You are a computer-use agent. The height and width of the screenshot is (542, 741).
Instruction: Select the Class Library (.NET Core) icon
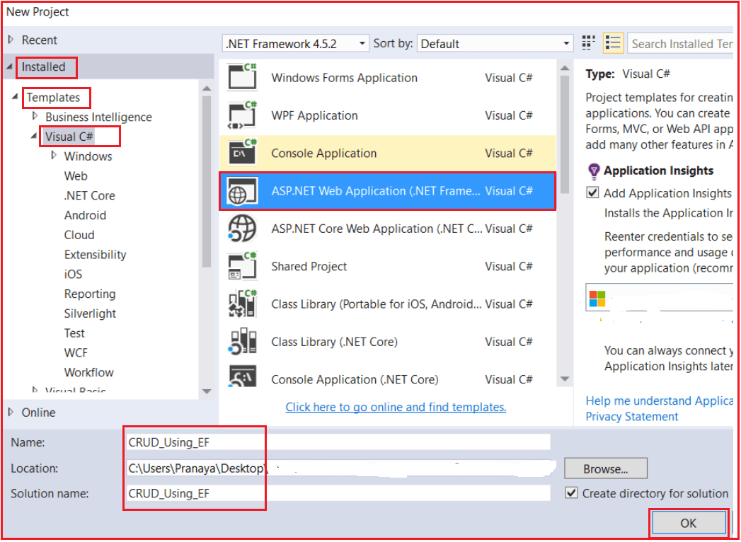[x=242, y=342]
